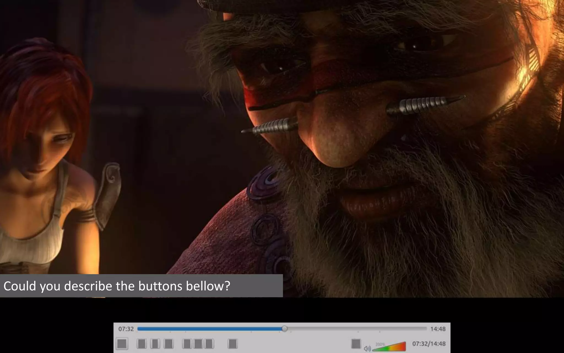This screenshot has width=564, height=353.
Task: Show the playlist, last button in the second trio
Action: [209, 344]
